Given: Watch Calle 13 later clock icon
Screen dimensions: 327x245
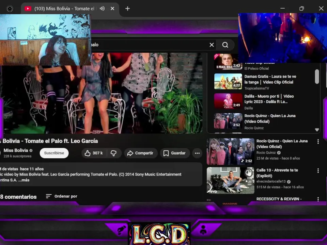Looking at the screenshot, I should [x=249, y=173].
